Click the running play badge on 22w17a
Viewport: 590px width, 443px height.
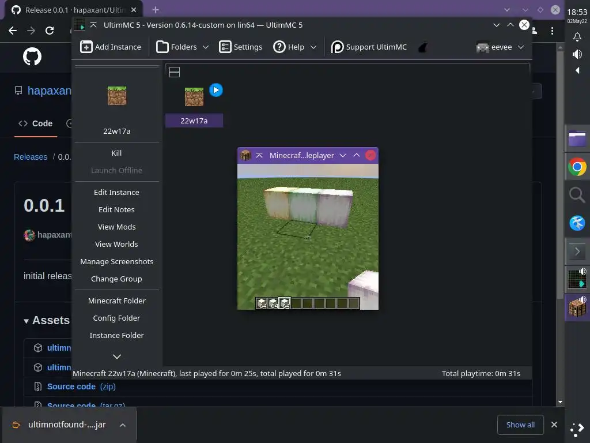pyautogui.click(x=215, y=90)
